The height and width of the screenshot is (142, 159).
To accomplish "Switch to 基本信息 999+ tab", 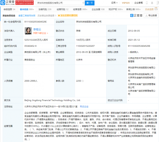I will (27, 9).
